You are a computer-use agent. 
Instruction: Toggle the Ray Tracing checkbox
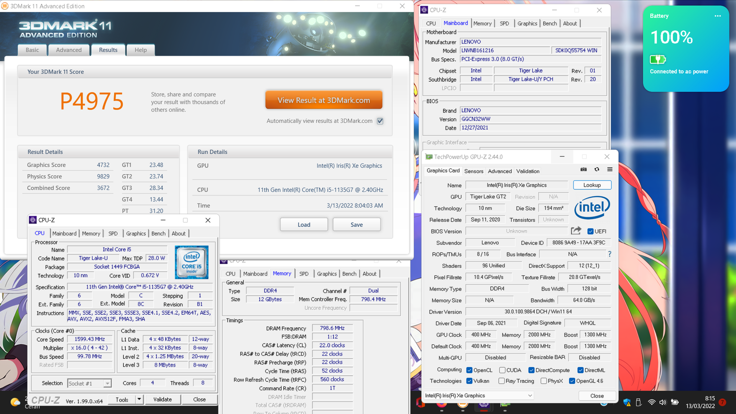point(501,381)
